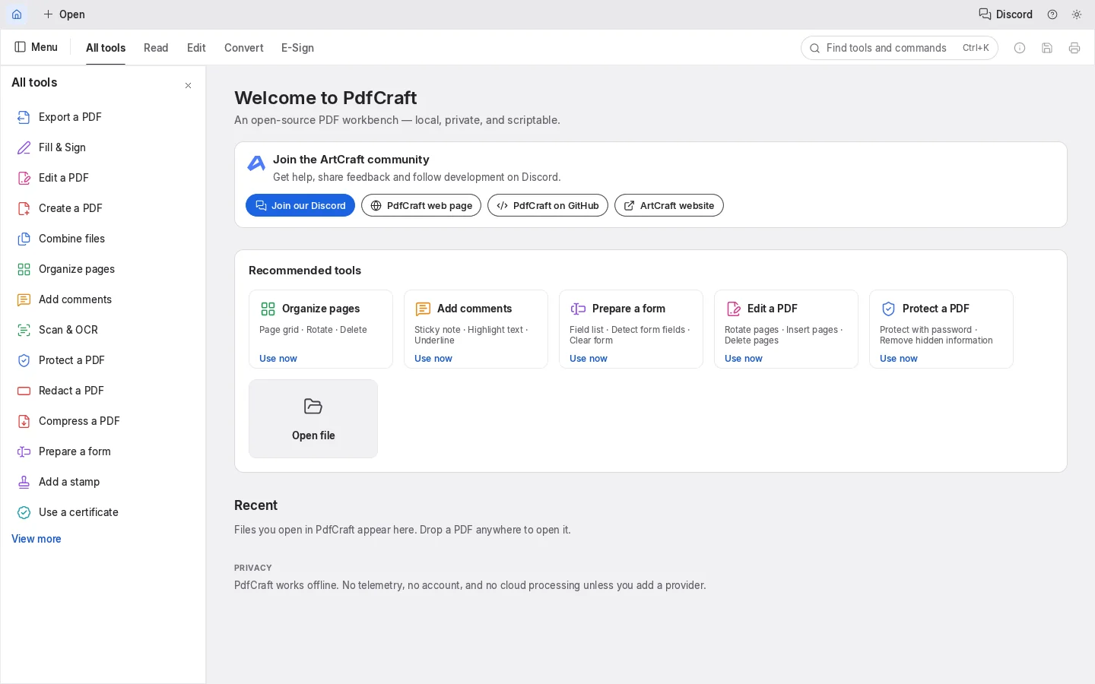Viewport: 1095px width, 684px height.
Task: Click the Home icon in the top bar
Action: point(17,14)
